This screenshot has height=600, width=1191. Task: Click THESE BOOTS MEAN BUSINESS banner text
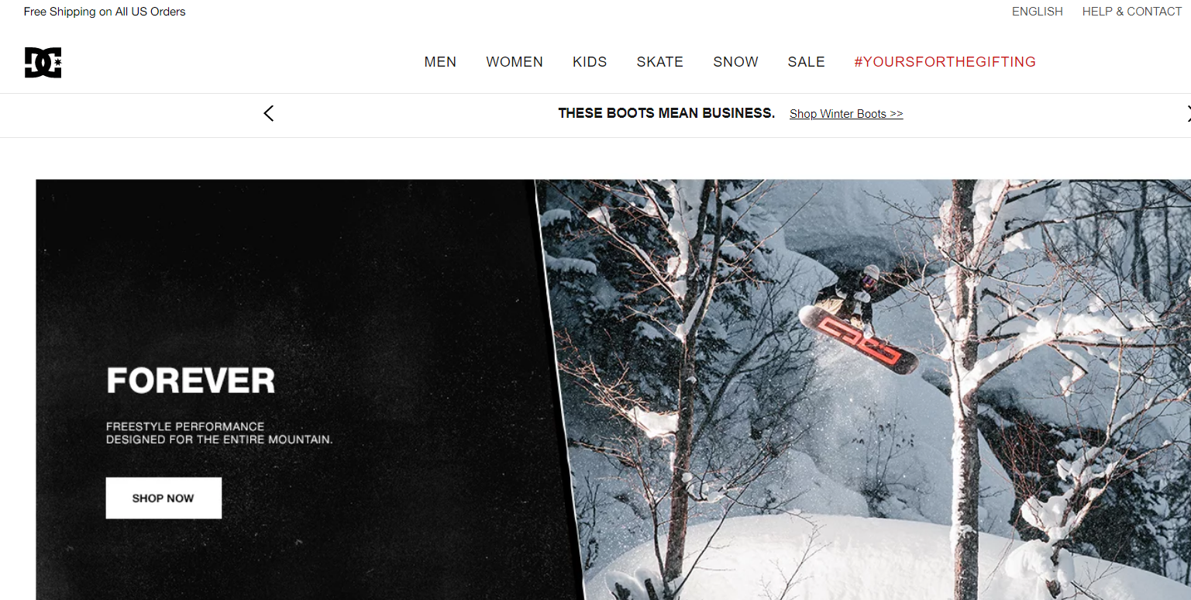(666, 113)
